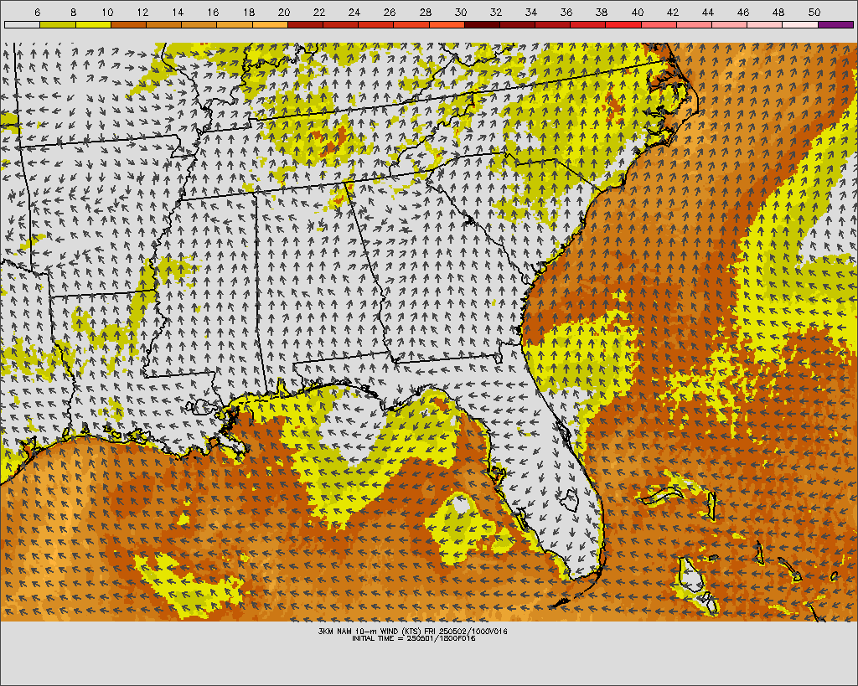This screenshot has width=858, height=686.
Task: Click the scale number "48"
Action: [778, 12]
